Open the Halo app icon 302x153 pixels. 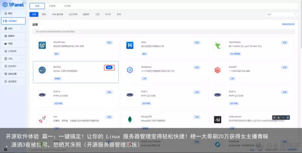coord(130,45)
